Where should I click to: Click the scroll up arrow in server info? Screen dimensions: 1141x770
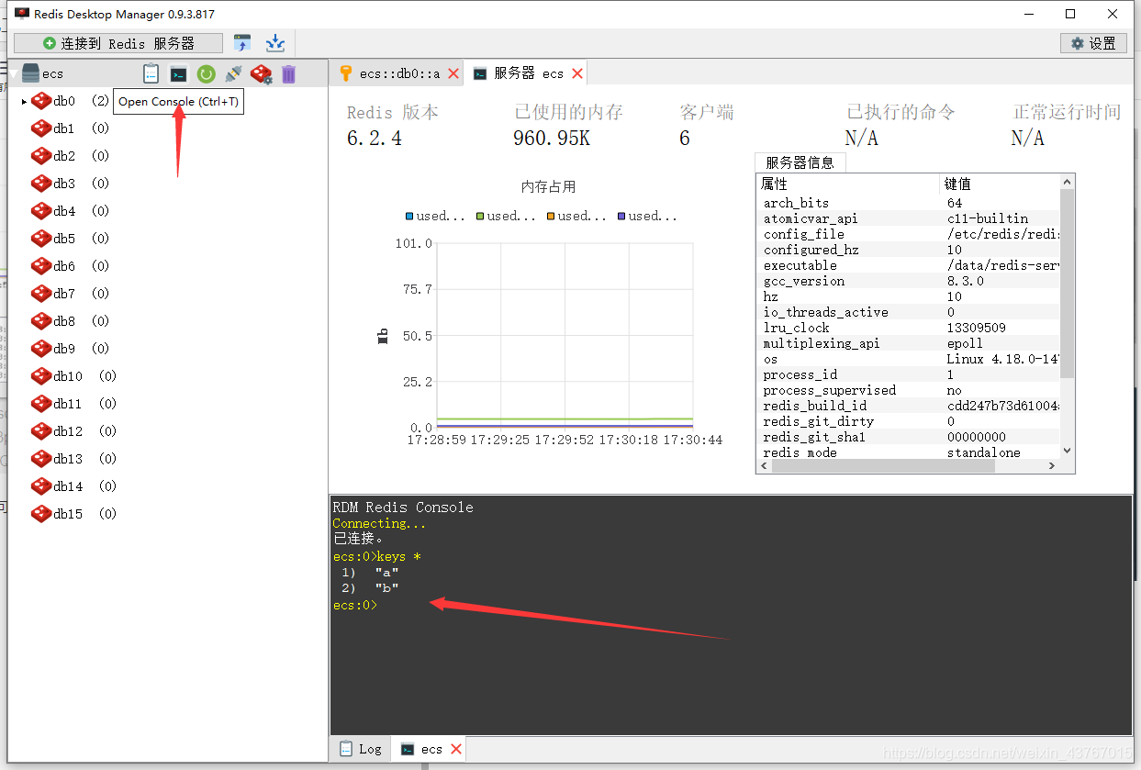(x=1067, y=182)
